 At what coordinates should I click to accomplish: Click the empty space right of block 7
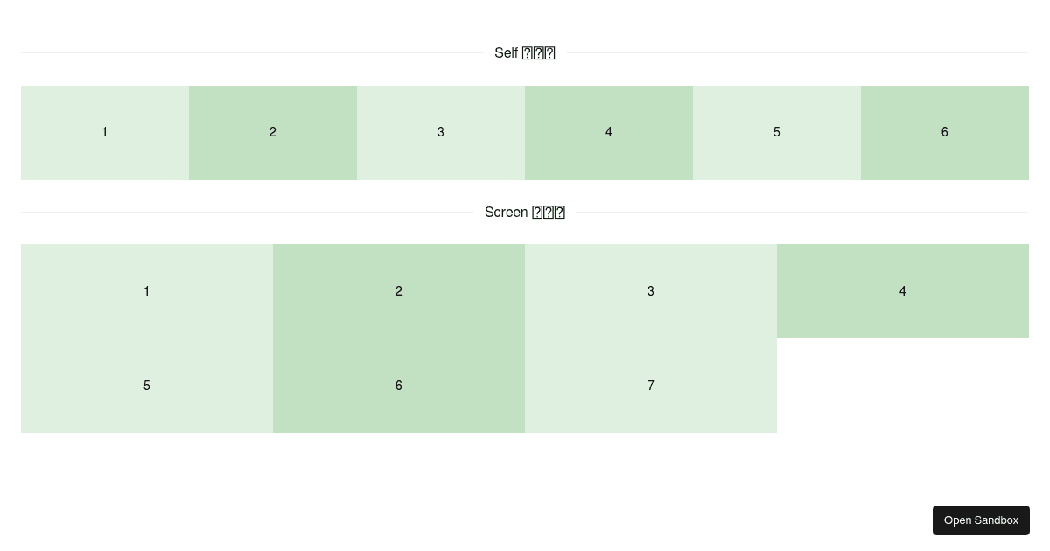(902, 386)
